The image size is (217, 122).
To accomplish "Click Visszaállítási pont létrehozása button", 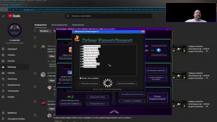I will [132, 94].
